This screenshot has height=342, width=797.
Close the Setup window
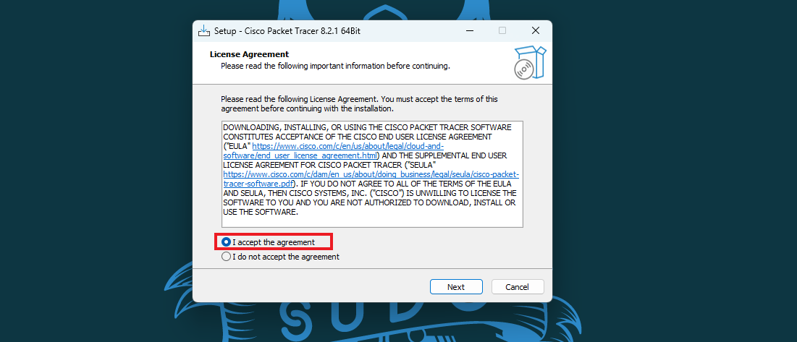pos(535,30)
